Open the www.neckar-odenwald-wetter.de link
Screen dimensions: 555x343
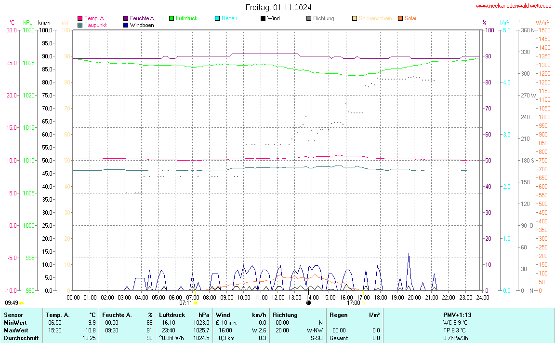pyautogui.click(x=513, y=6)
